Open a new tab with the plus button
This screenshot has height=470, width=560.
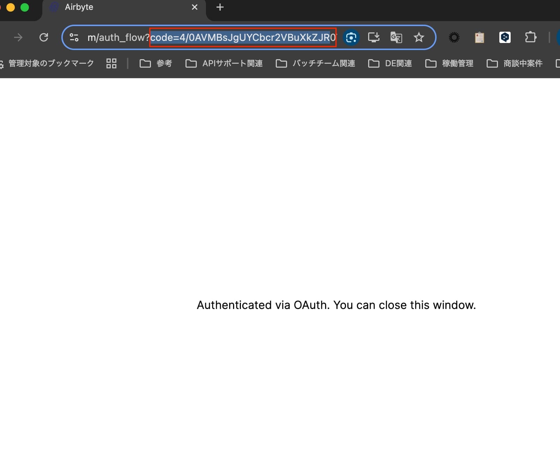coord(220,7)
